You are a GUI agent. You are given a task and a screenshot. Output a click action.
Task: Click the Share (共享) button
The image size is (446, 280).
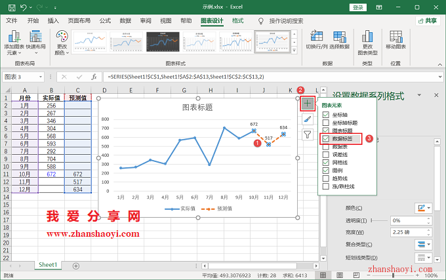428,21
